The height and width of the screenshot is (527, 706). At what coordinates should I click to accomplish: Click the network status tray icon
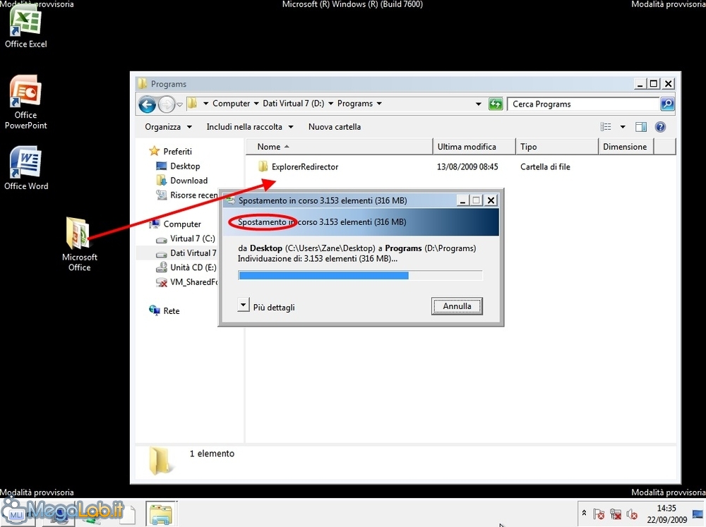tap(616, 514)
